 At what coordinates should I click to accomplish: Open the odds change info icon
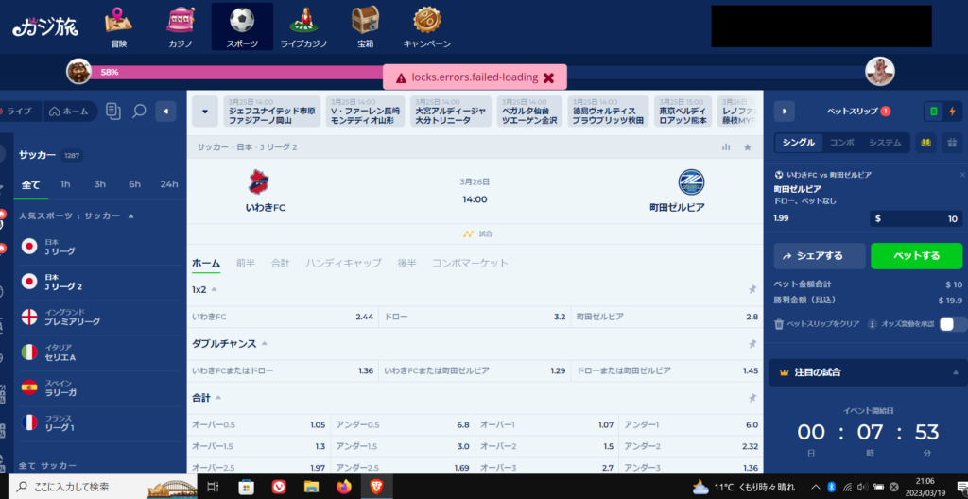point(873,323)
